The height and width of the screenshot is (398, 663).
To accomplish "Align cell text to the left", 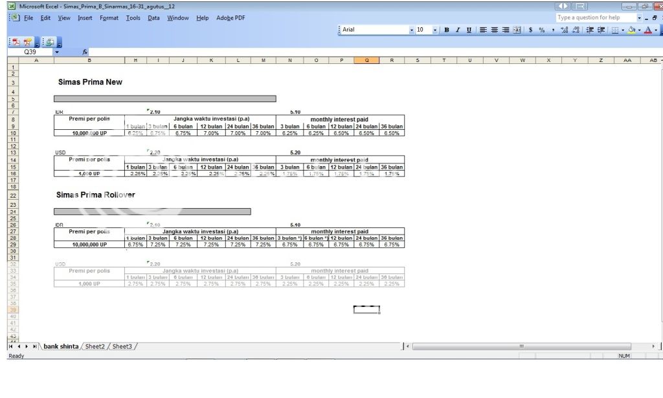I will tap(483, 30).
